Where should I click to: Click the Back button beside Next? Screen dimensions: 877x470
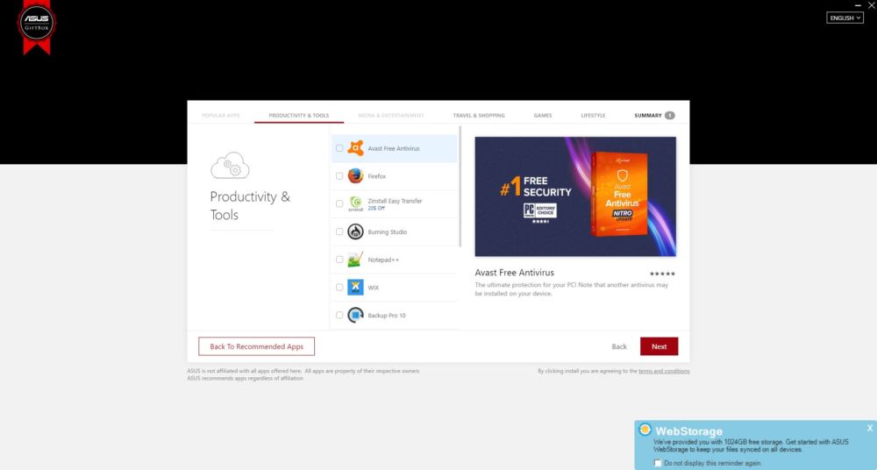(619, 347)
